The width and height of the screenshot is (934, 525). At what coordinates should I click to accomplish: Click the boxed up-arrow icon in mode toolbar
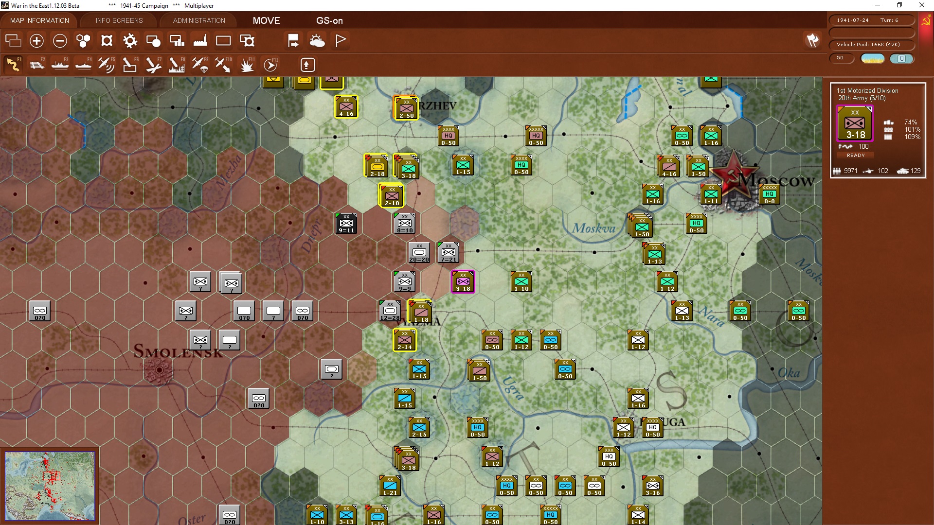click(x=307, y=65)
